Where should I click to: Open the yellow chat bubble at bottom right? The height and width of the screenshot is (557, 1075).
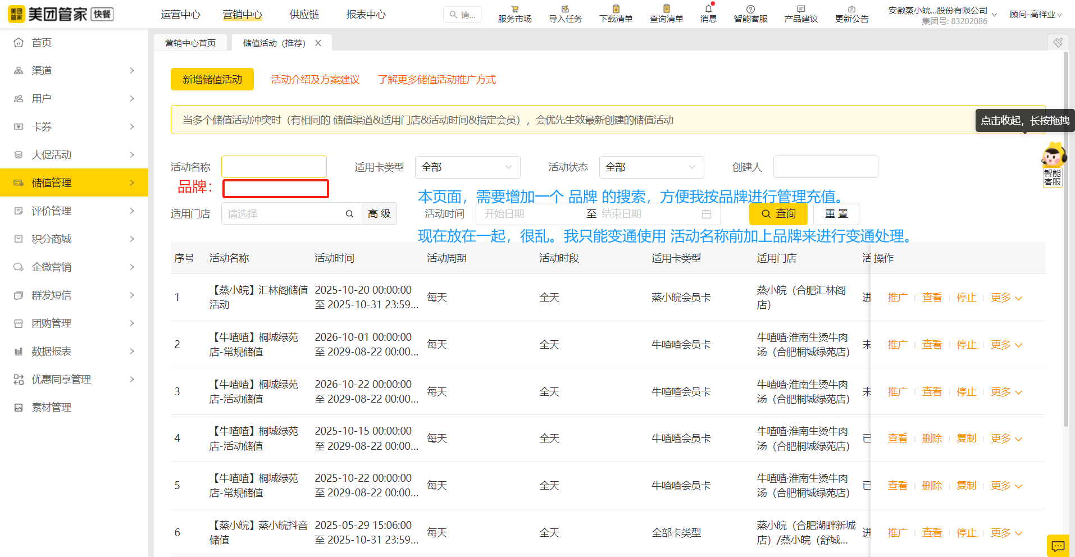coord(1058,546)
